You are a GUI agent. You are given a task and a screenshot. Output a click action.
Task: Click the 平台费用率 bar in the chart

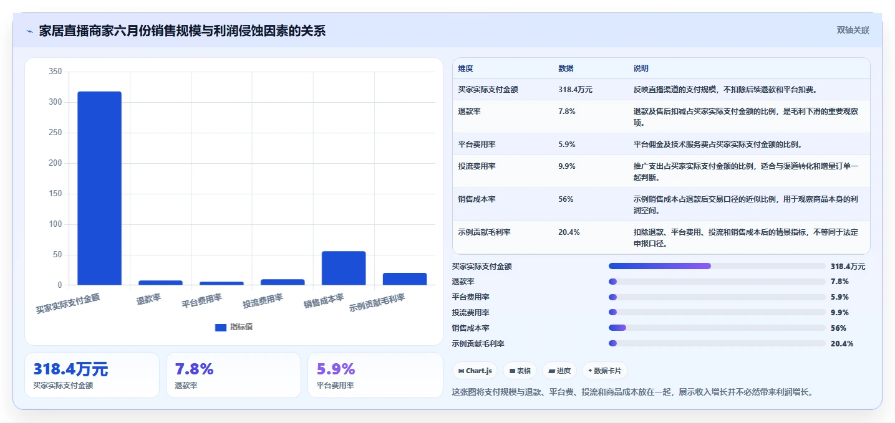(x=221, y=283)
